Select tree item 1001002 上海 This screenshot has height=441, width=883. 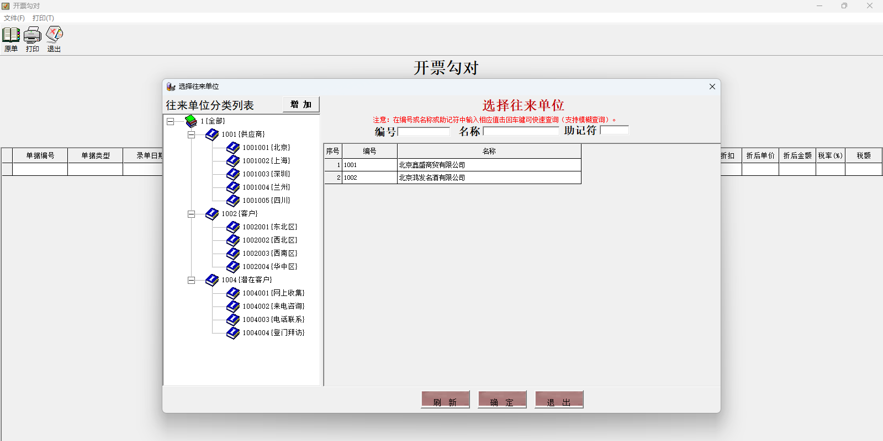266,161
